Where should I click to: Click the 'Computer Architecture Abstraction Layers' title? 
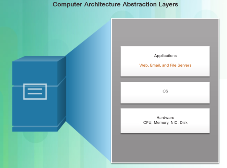tap(115, 4)
